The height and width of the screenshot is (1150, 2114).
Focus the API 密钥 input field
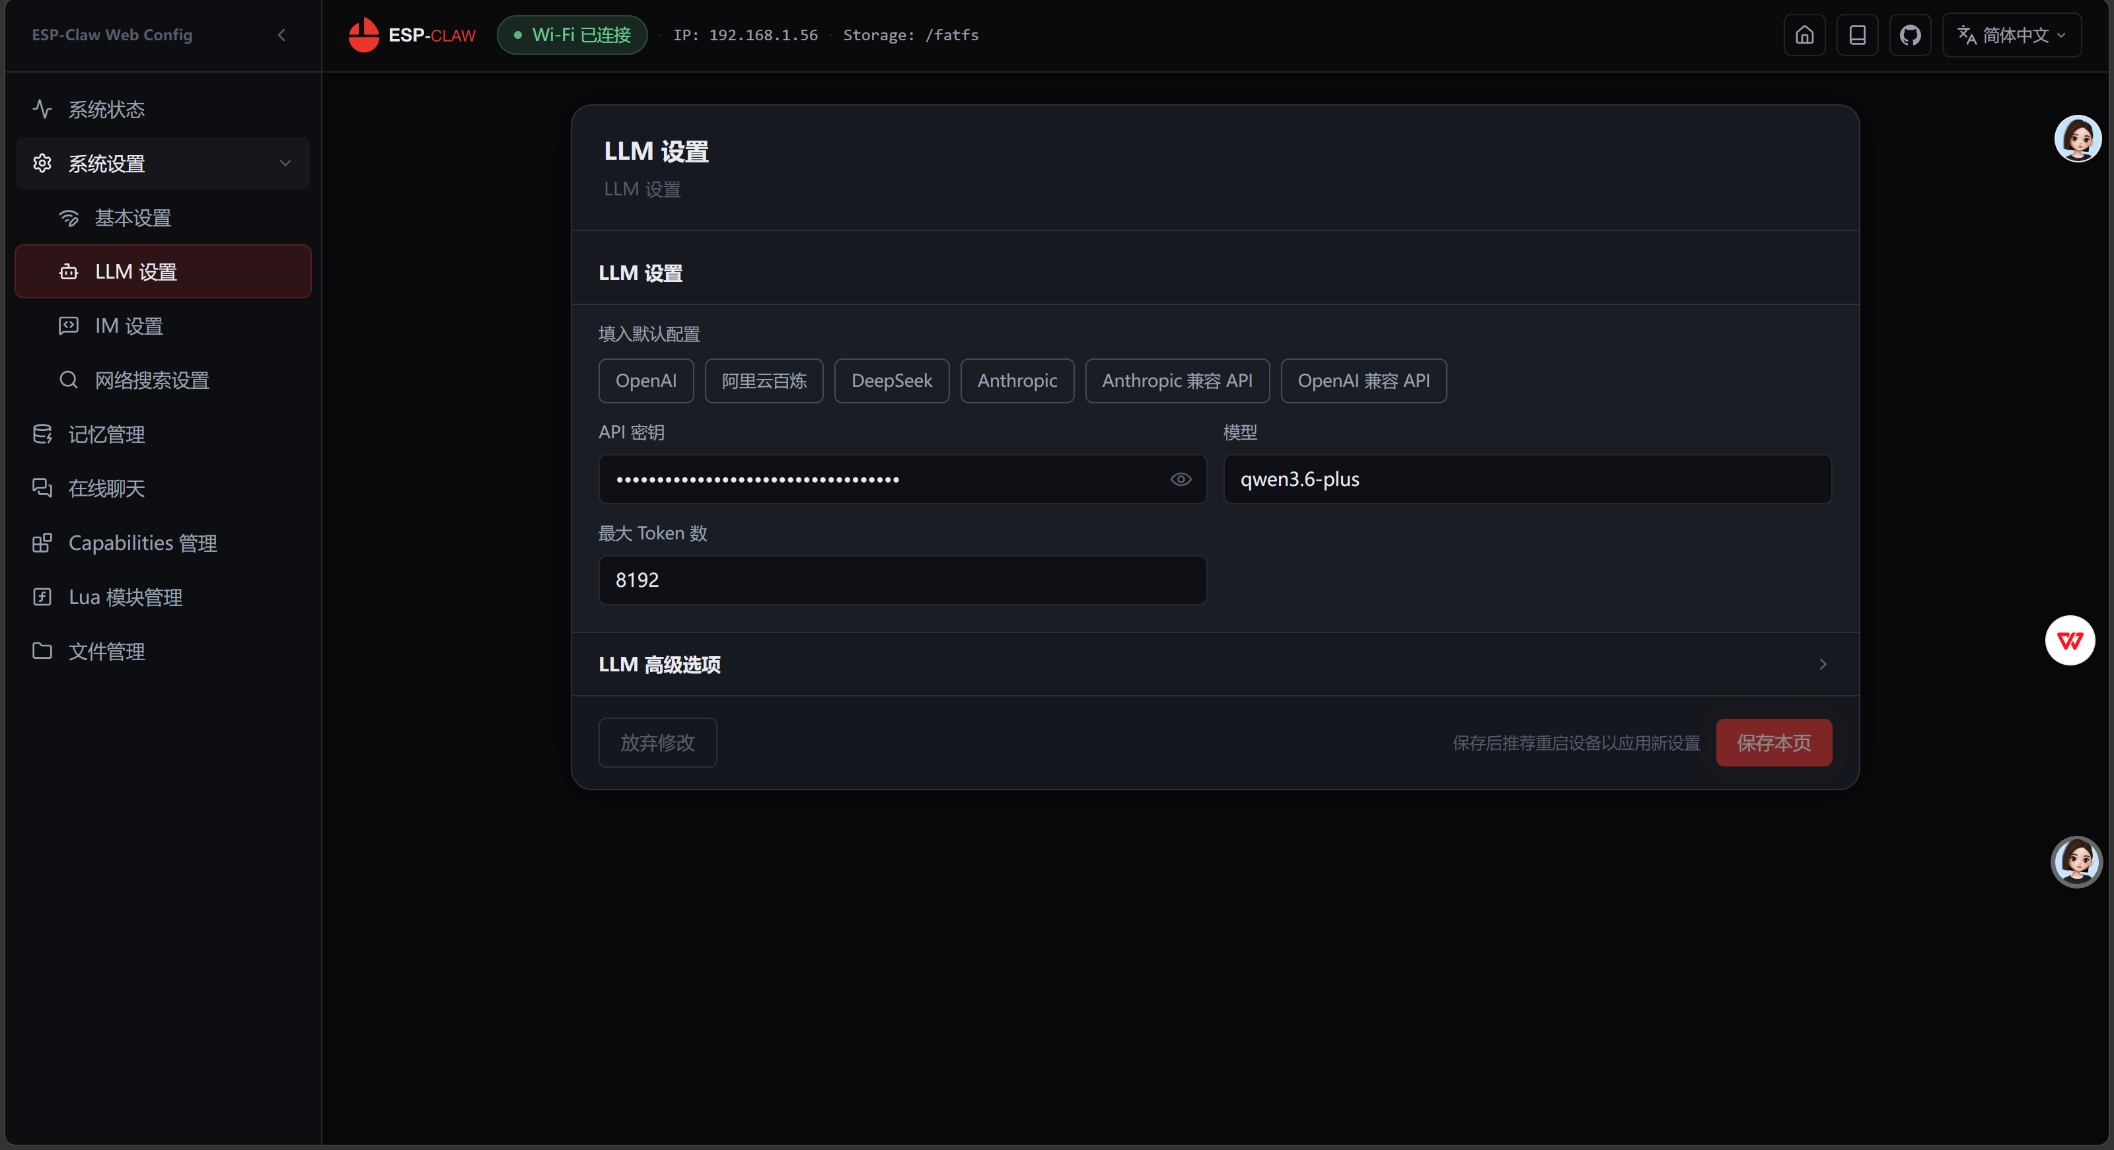902,480
